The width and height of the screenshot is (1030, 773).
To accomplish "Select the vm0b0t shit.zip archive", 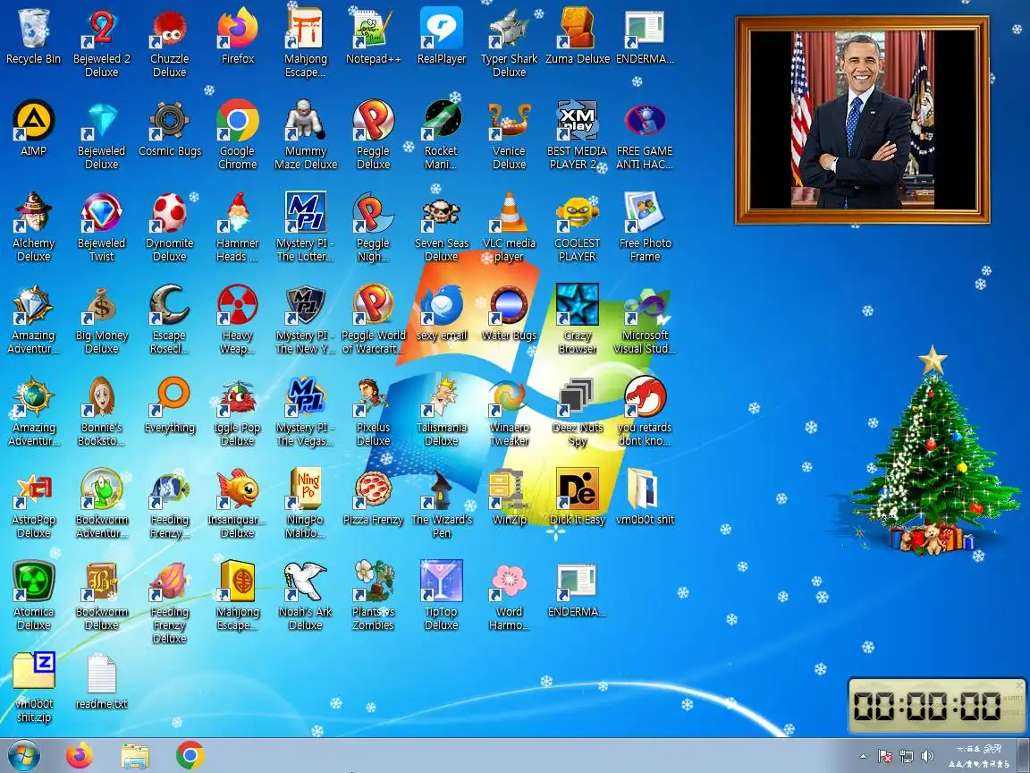I will (x=33, y=687).
